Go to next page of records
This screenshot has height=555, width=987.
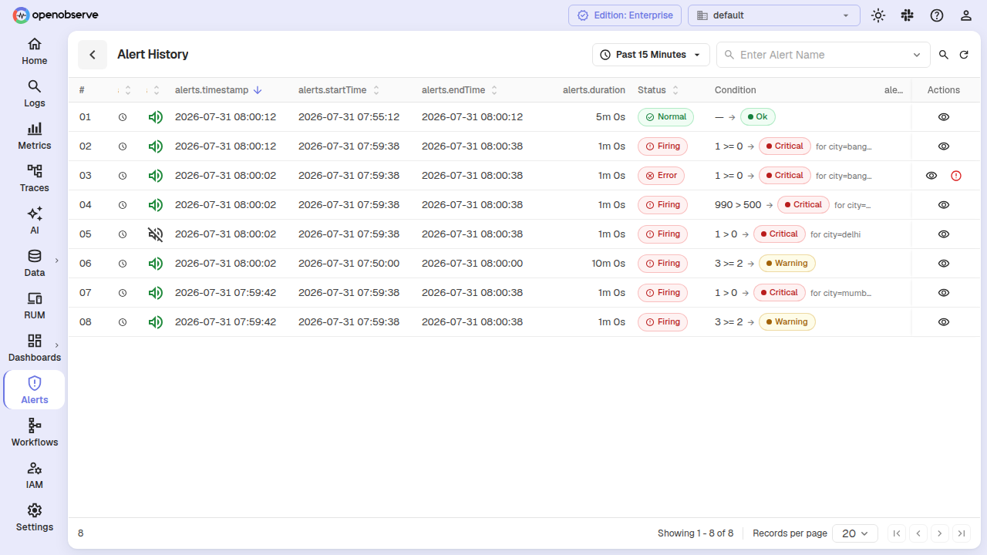(939, 533)
